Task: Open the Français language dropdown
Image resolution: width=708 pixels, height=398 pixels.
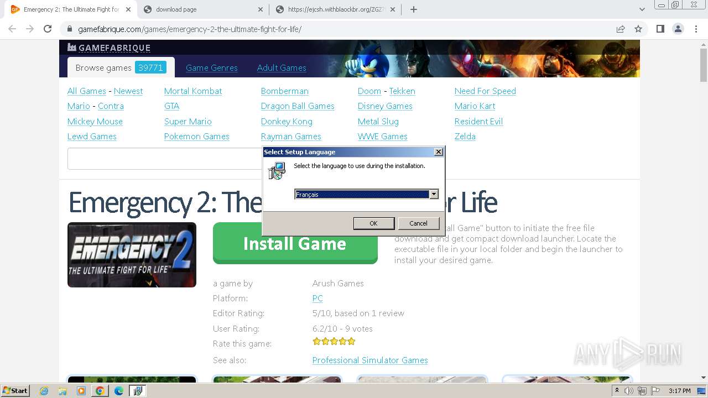Action: click(434, 194)
